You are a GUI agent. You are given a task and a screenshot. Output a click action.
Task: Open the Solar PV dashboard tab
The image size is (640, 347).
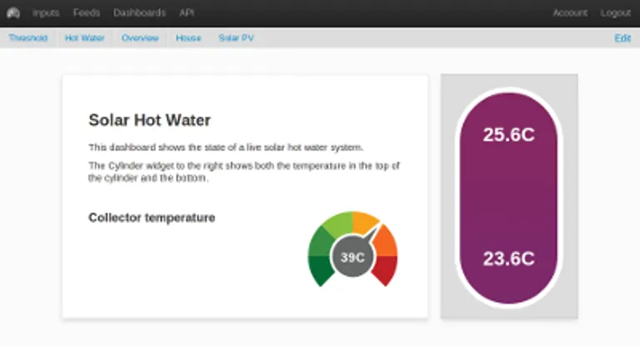pos(236,38)
